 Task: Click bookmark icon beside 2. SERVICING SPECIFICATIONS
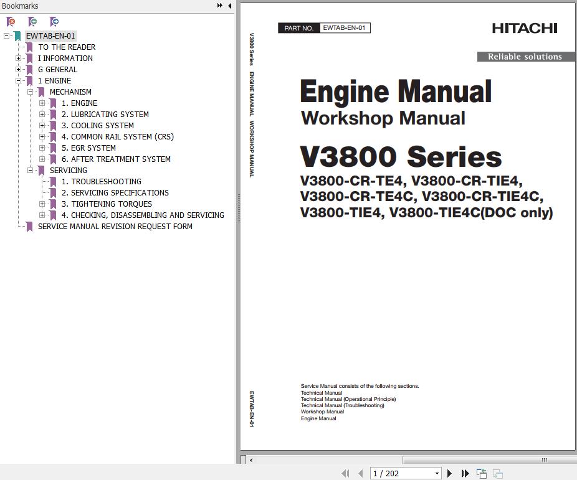[53, 193]
